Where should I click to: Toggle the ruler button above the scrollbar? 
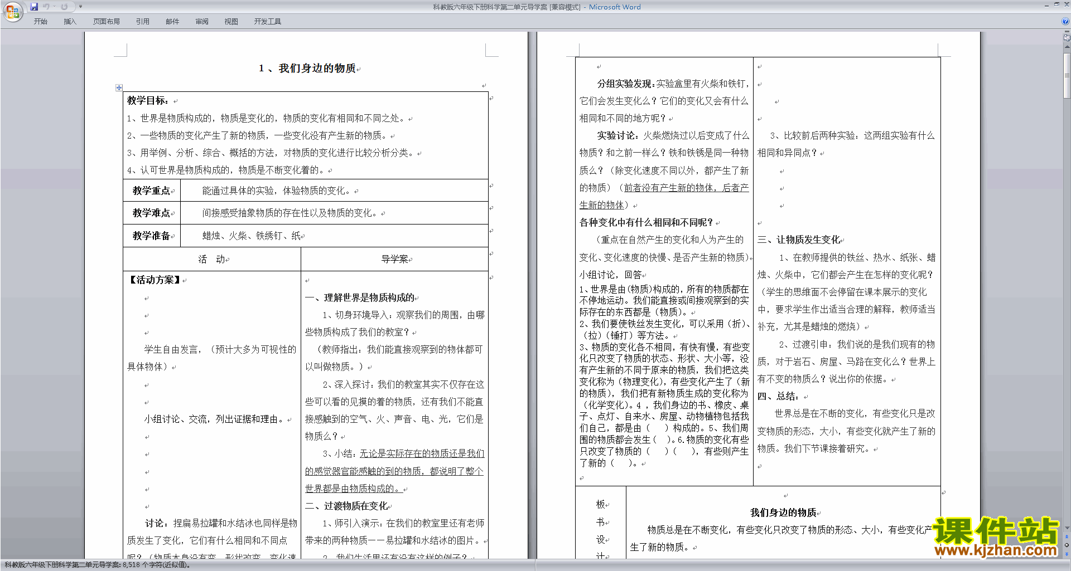(x=1067, y=37)
